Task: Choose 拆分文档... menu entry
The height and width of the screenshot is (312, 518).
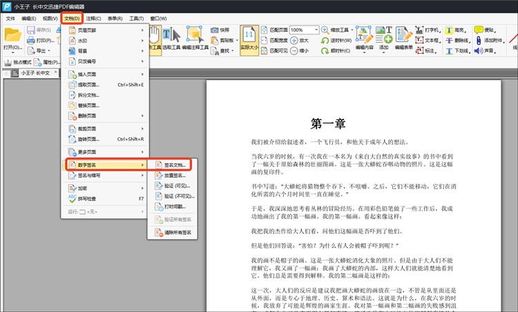Action: [x=106, y=95]
